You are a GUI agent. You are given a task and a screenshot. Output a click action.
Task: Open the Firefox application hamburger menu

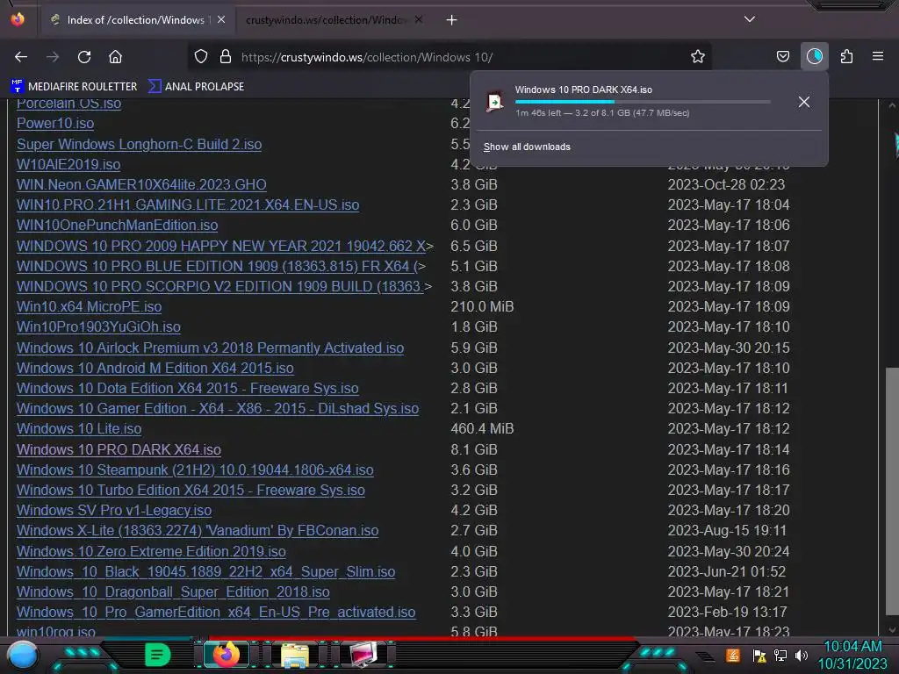tap(878, 56)
